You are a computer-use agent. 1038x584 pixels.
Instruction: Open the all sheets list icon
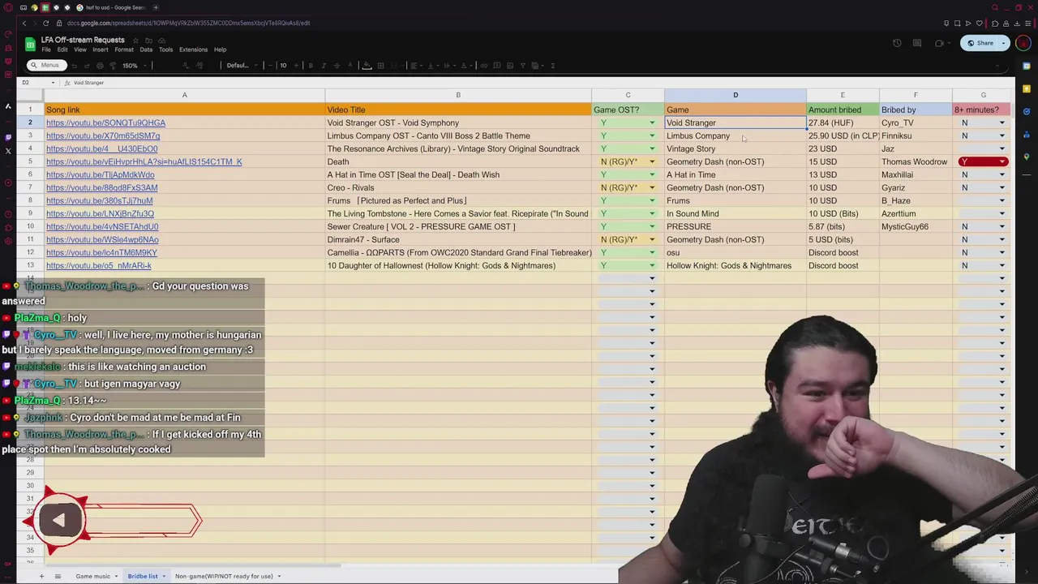pos(58,576)
